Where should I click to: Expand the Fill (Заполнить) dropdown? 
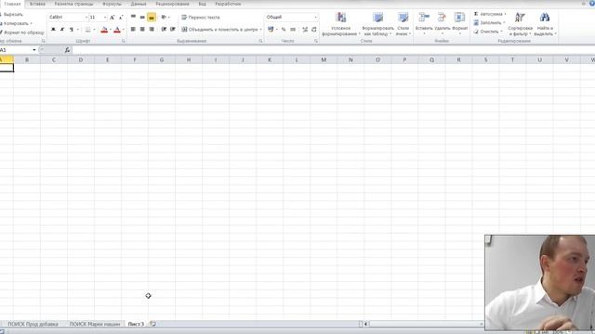[x=504, y=23]
